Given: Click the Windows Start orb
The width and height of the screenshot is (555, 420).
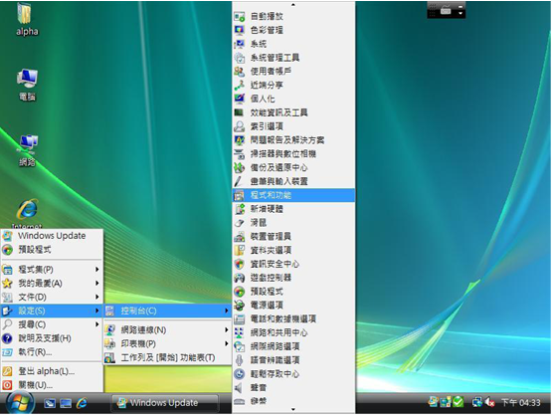Looking at the screenshot, I should 20,403.
